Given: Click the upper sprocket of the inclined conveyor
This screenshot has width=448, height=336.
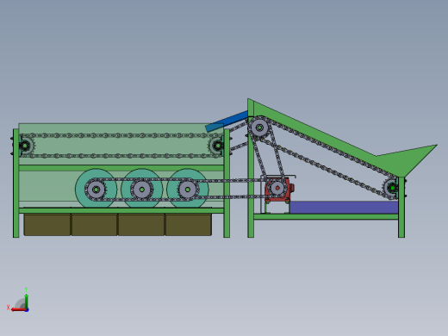Looking at the screenshot, I should [259, 128].
